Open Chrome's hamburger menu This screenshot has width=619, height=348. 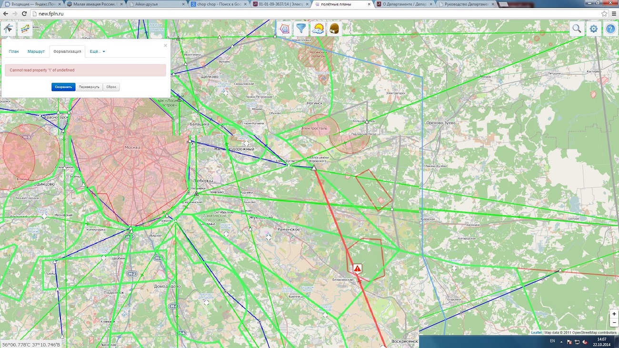pos(613,14)
